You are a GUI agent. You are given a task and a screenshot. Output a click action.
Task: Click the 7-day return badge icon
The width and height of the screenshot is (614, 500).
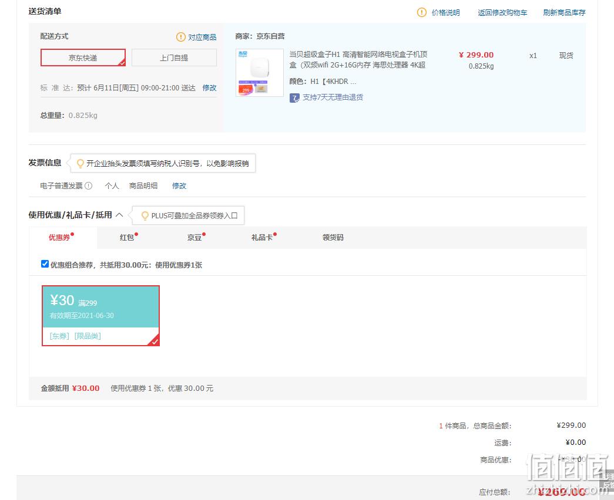(294, 98)
